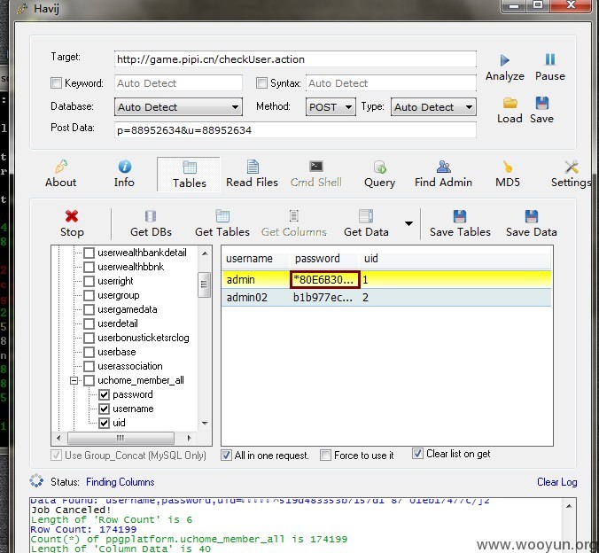
Task: Click Get Data
Action: 366,223
